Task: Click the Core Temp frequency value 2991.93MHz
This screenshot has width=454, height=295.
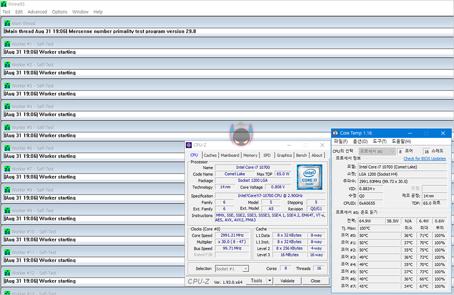Action: (x=402, y=181)
